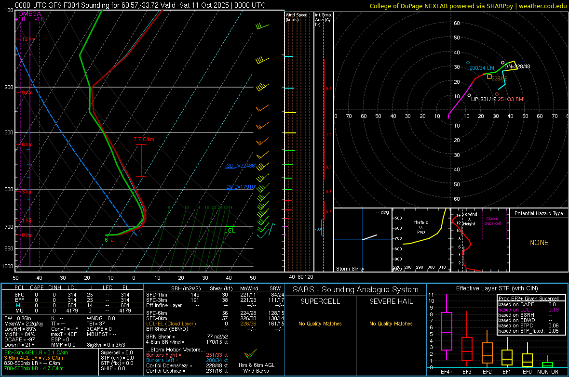Click the 'SHIP = 0.0' value
Image resolution: width=569 pixels, height=377 pixels.
[x=113, y=368]
